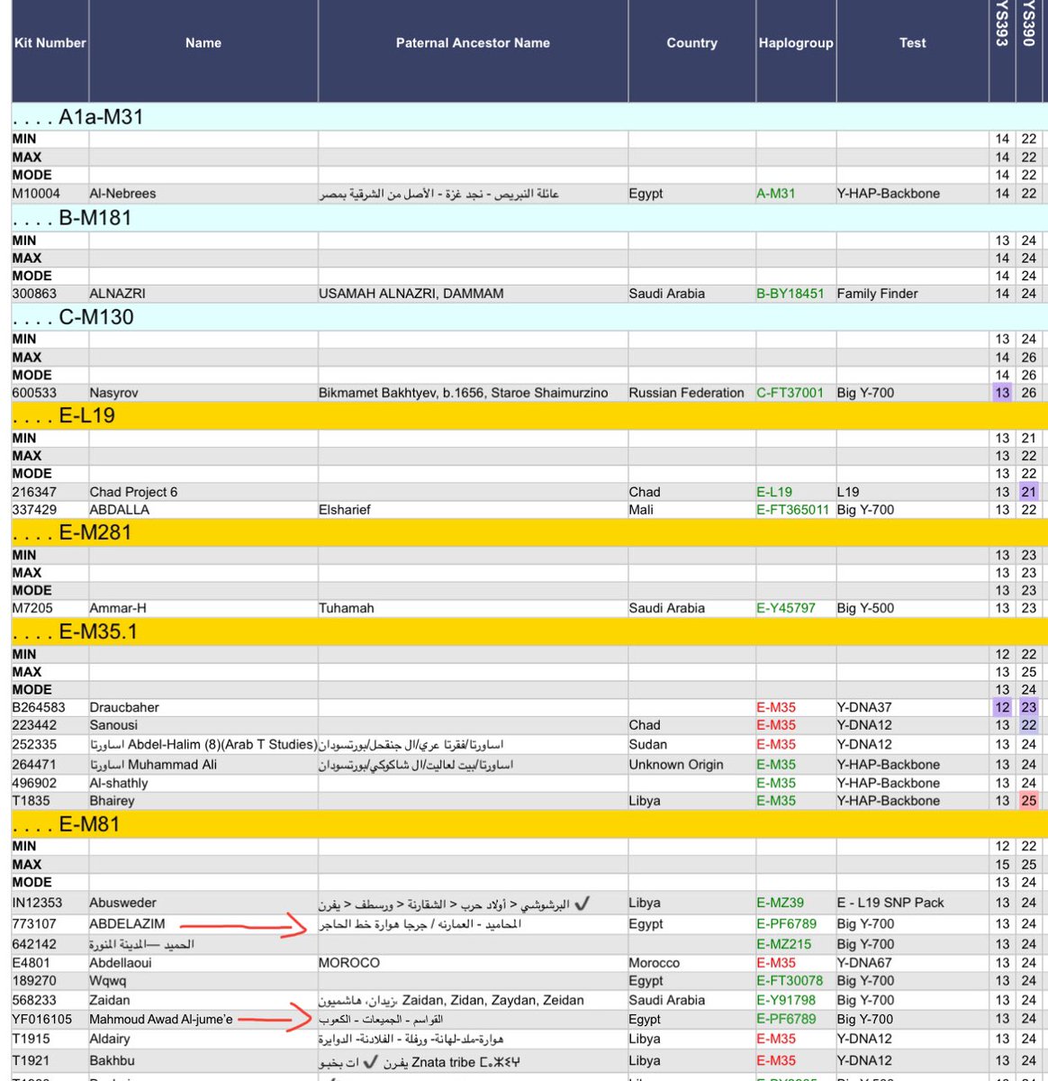Click the Country column header
This screenshot has width=1048, height=1081.
pos(691,42)
